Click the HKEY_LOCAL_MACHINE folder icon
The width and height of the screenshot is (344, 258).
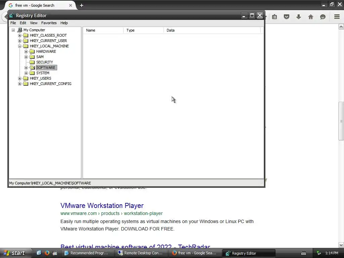click(26, 46)
